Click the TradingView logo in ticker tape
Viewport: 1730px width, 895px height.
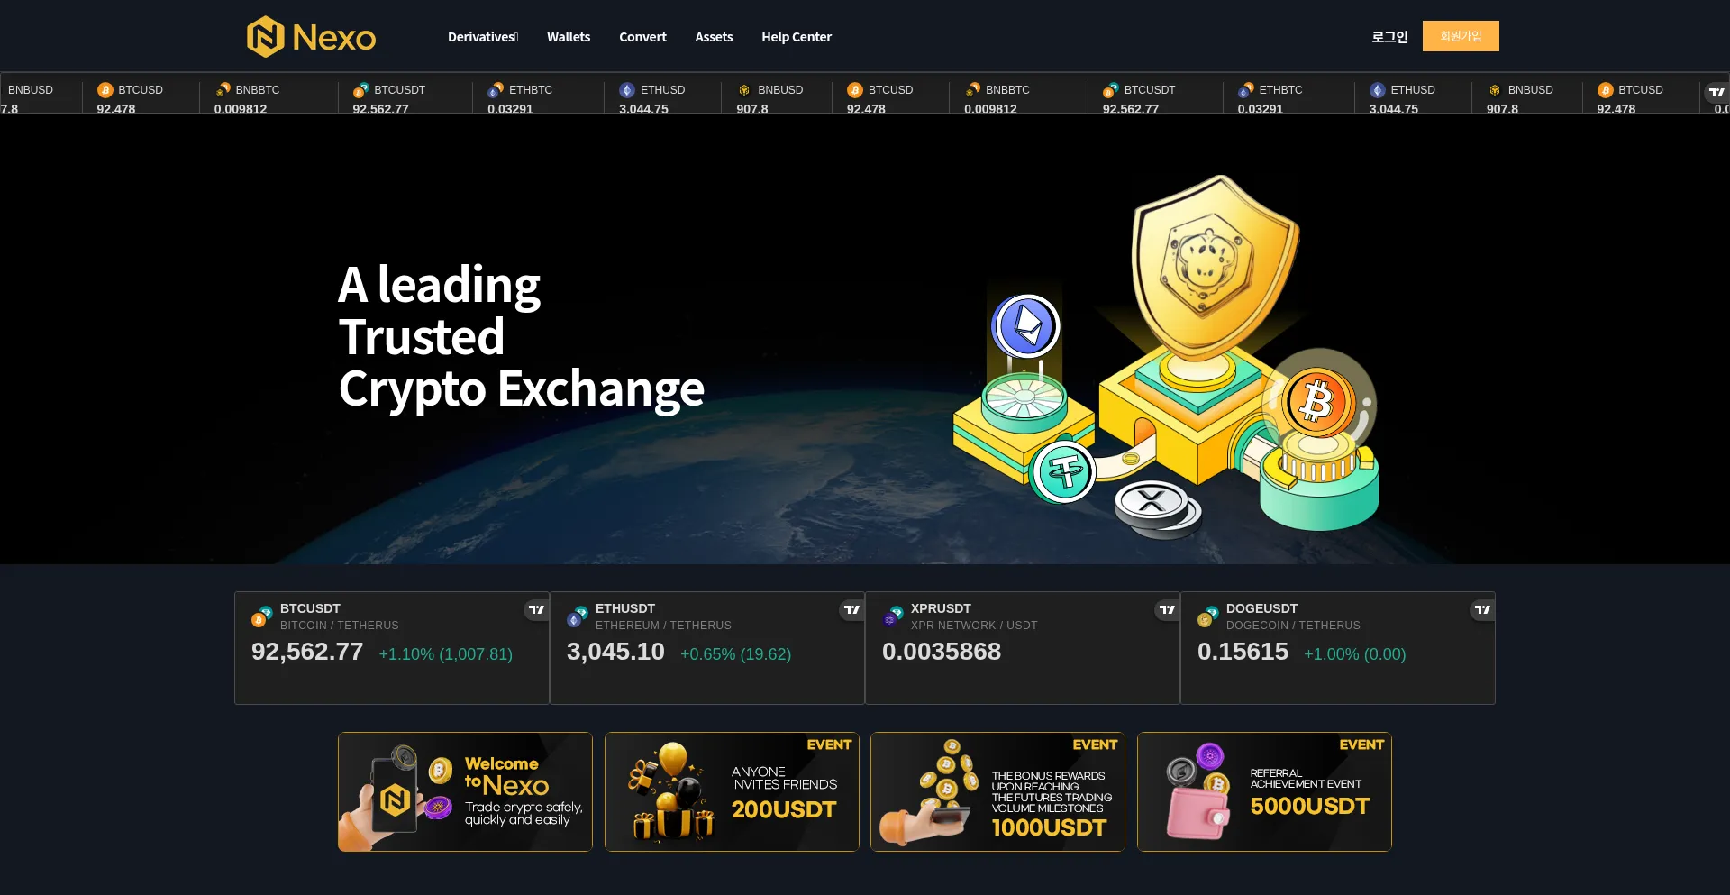pyautogui.click(x=1716, y=92)
